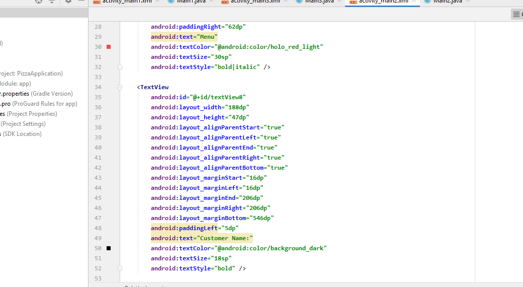Click the "@+id/textView8" id value

217,97
